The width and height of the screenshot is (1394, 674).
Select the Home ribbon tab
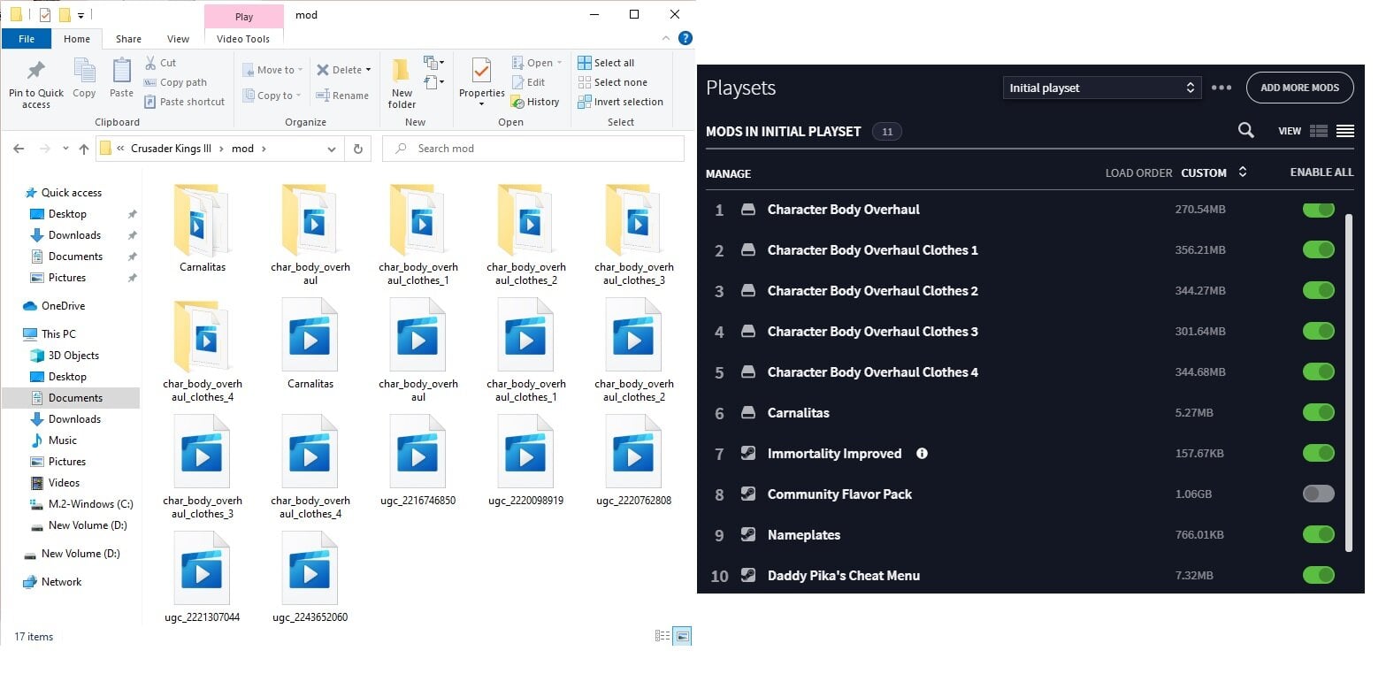[77, 39]
